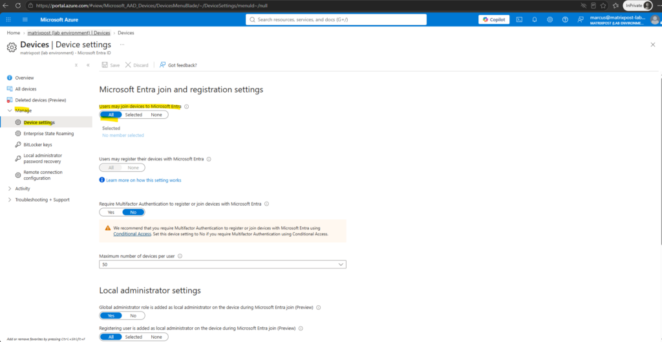Open Maximum number of devices dropdown

pyautogui.click(x=222, y=264)
